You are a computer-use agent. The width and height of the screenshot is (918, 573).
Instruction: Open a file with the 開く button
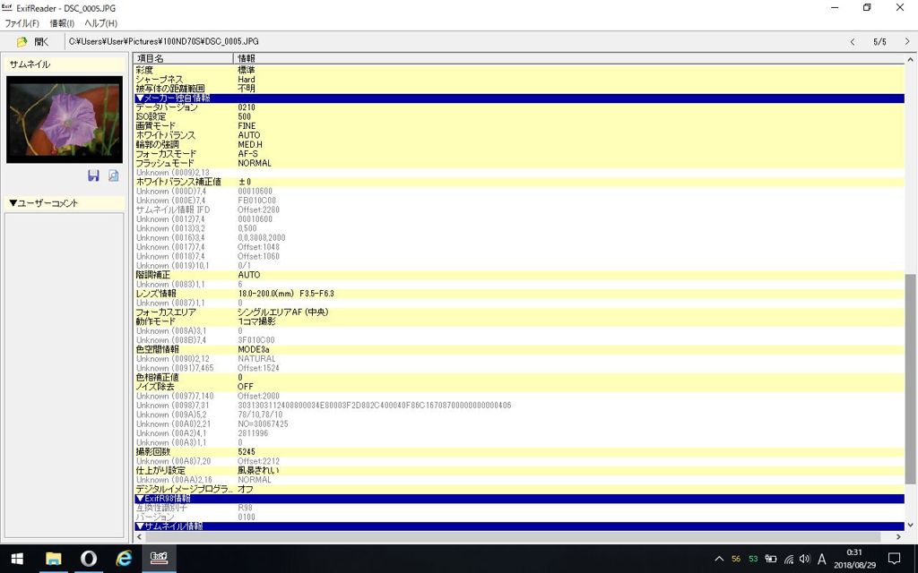33,42
